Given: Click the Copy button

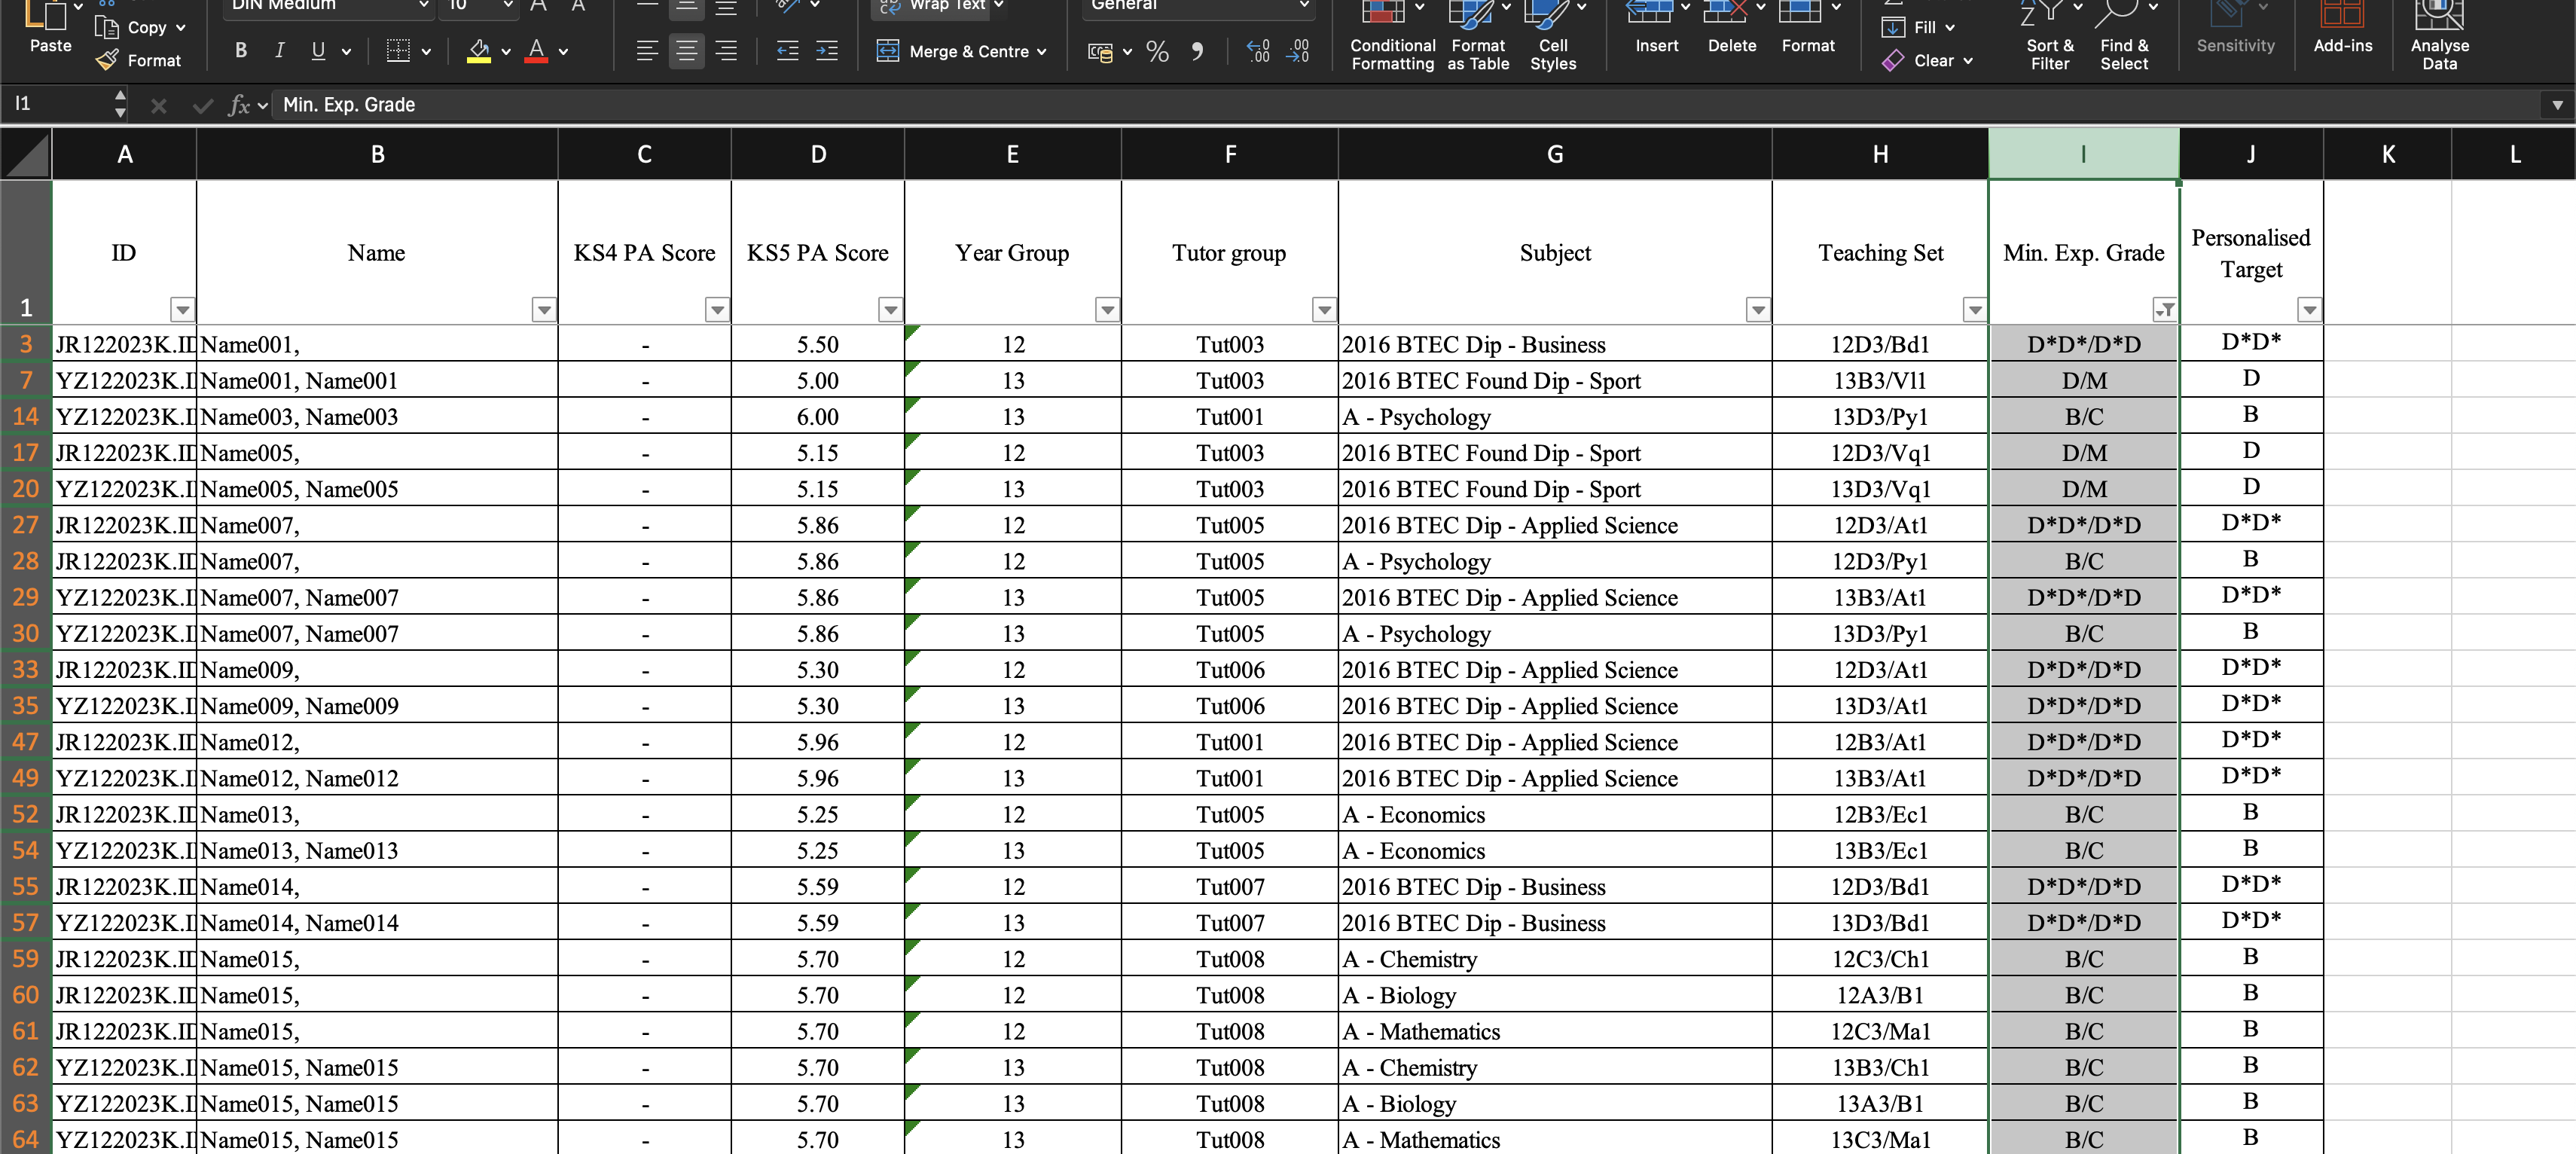Looking at the screenshot, I should pos(139,27).
